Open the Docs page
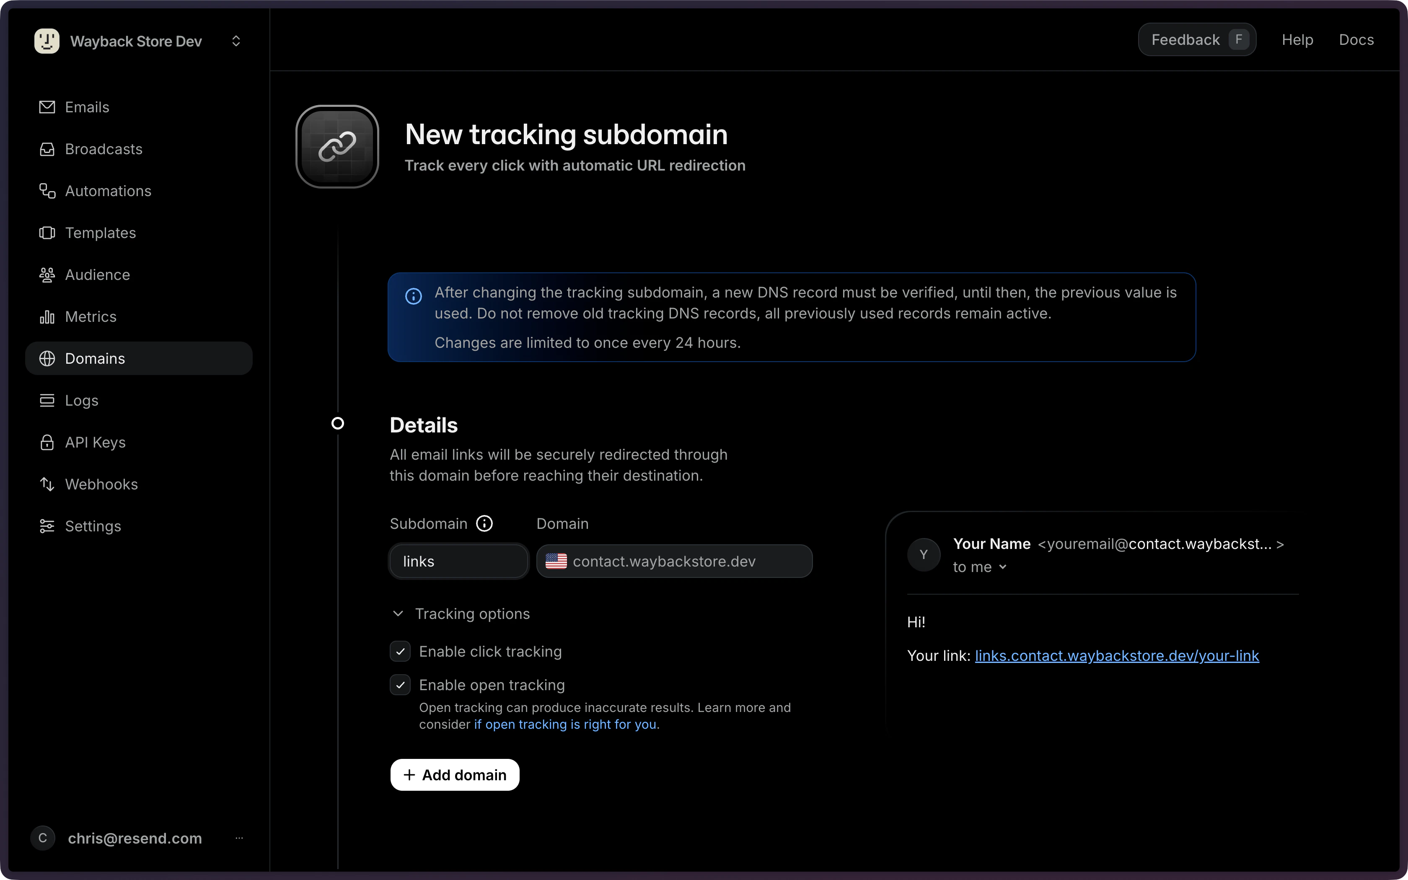1408x880 pixels. pyautogui.click(x=1356, y=39)
